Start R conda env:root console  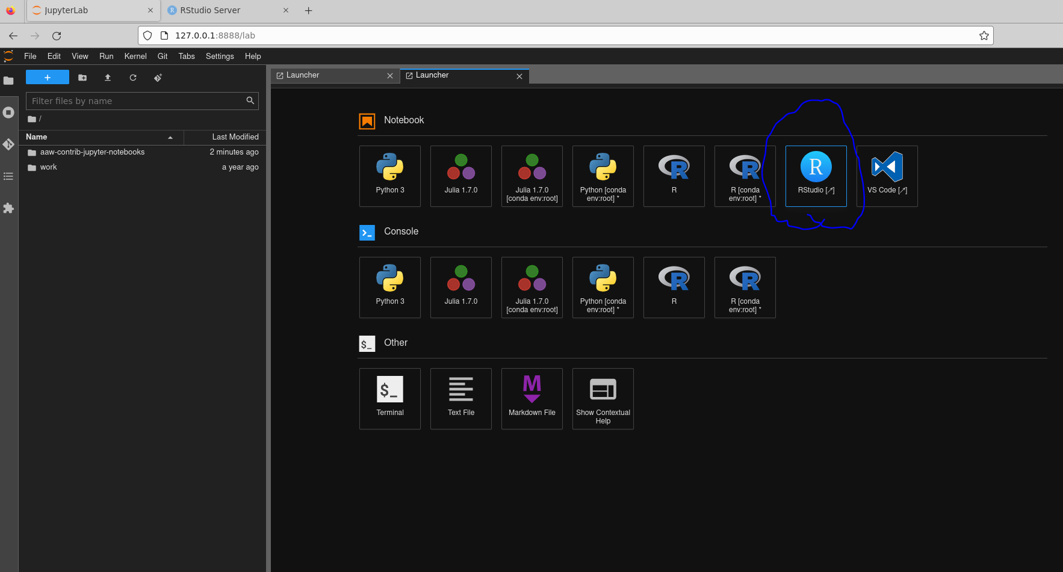745,288
